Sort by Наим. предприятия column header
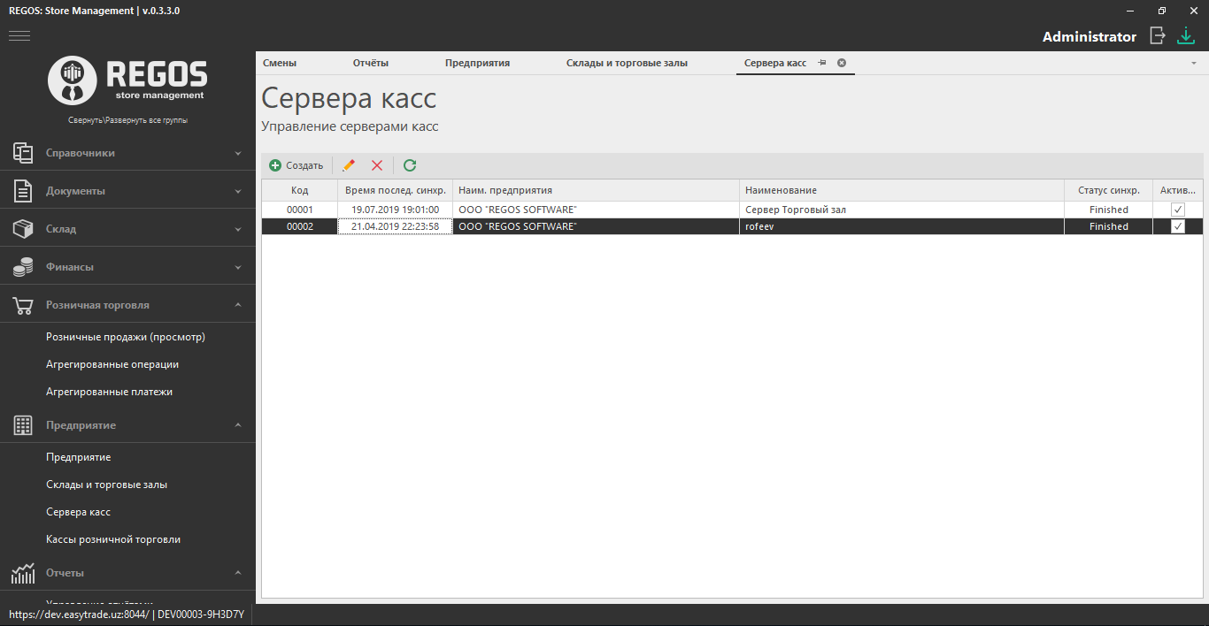Image resolution: width=1209 pixels, height=626 pixels. click(597, 190)
